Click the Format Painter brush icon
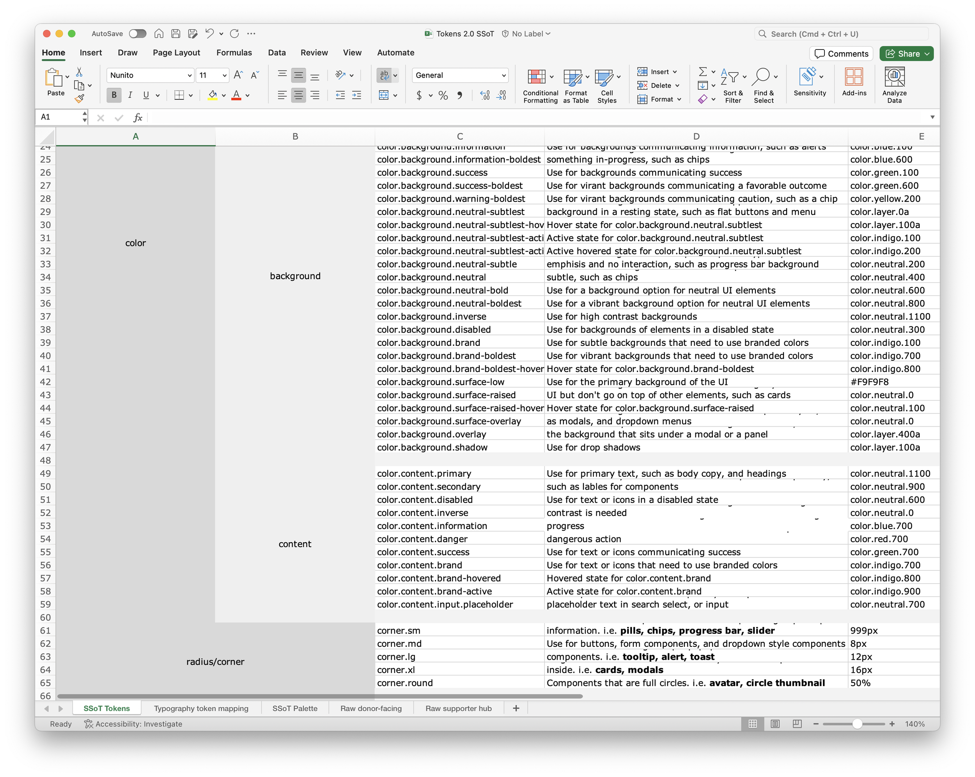975x777 pixels. click(80, 98)
